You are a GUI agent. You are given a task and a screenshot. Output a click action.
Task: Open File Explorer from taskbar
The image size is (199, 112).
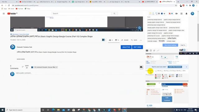pos(58,110)
